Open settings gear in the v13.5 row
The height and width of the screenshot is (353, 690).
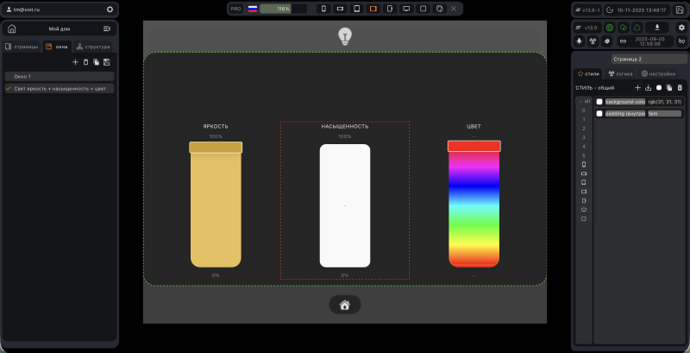[x=681, y=28]
